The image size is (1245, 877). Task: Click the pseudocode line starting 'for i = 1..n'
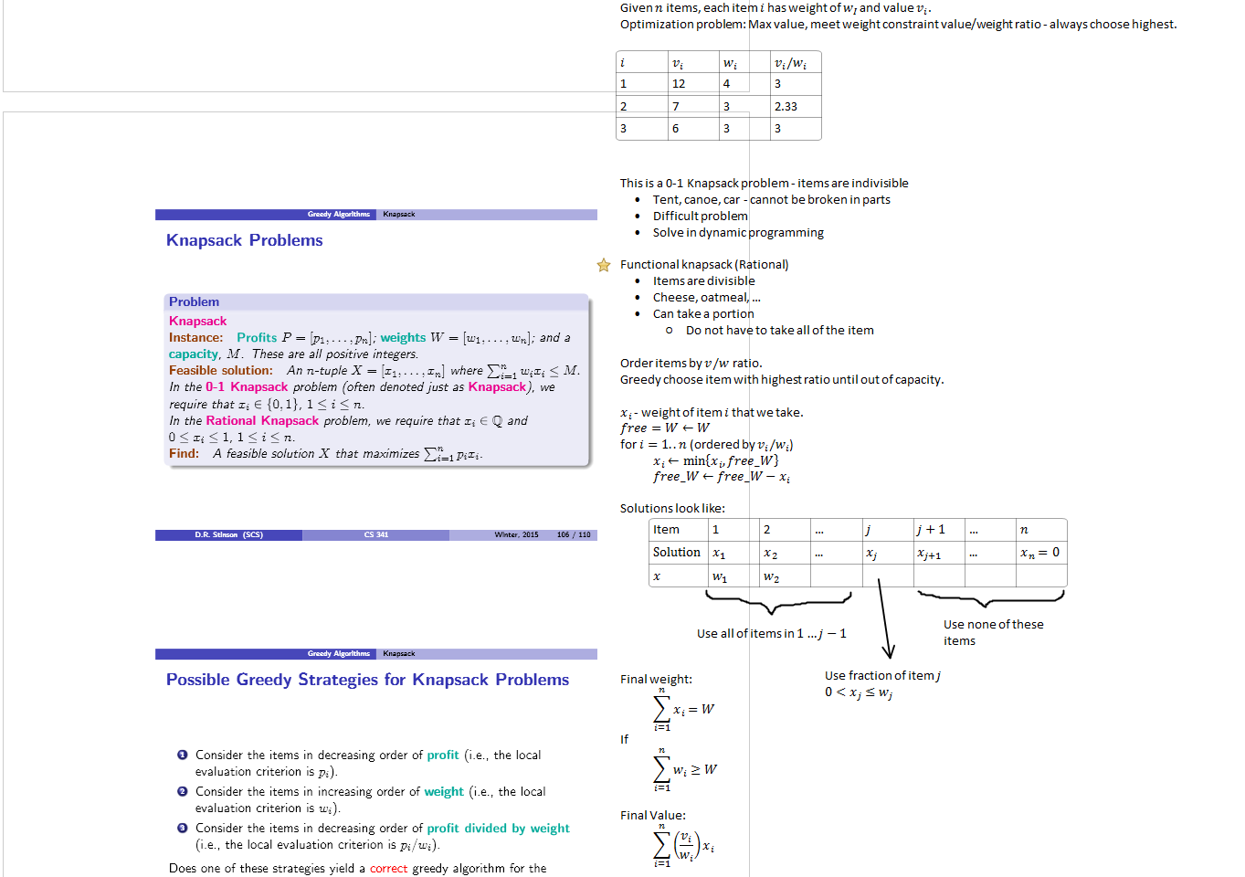point(706,445)
